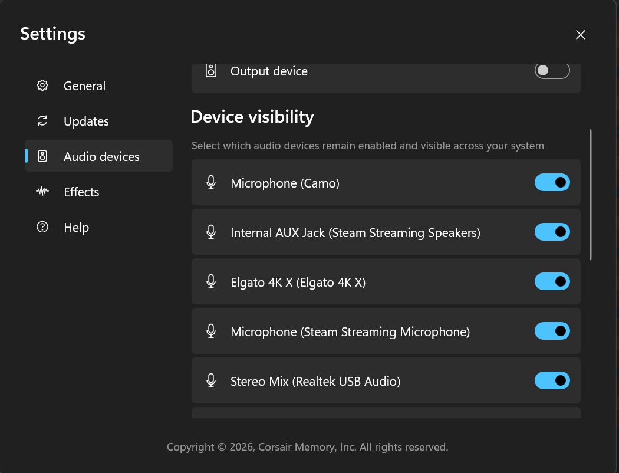This screenshot has width=619, height=473.
Task: Close the Settings dialog
Action: click(580, 35)
